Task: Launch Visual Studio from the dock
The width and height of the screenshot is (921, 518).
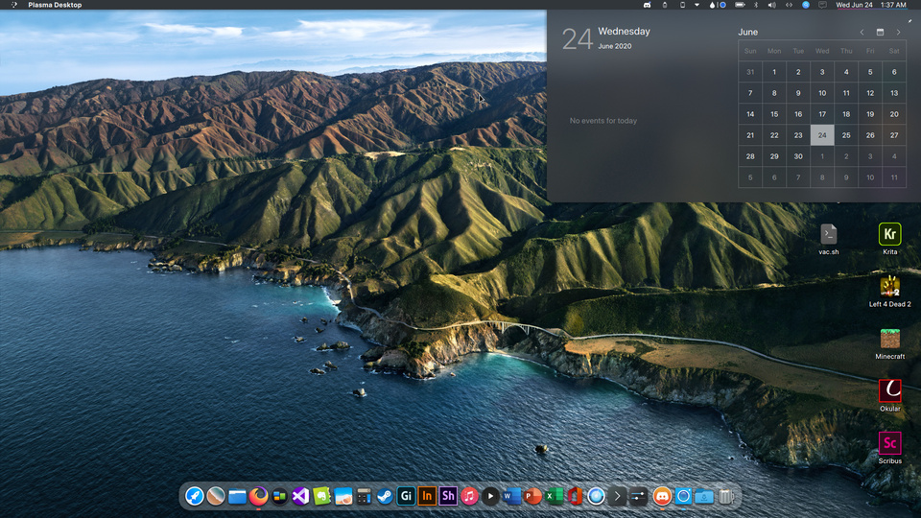Action: tap(300, 496)
